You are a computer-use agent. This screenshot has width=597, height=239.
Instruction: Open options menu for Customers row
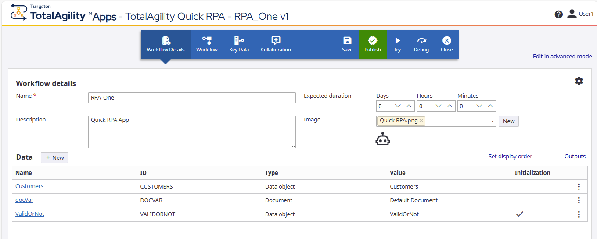point(579,187)
